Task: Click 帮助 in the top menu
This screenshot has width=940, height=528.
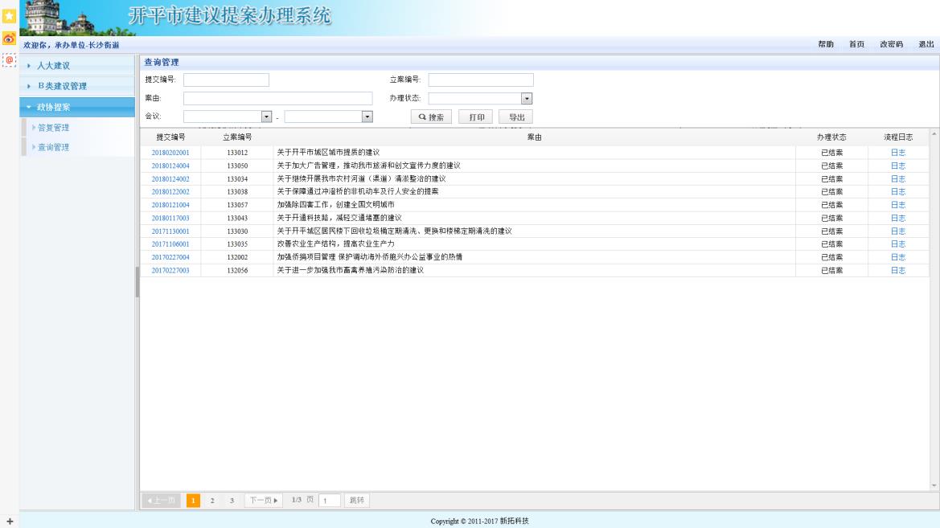Action: coord(825,43)
